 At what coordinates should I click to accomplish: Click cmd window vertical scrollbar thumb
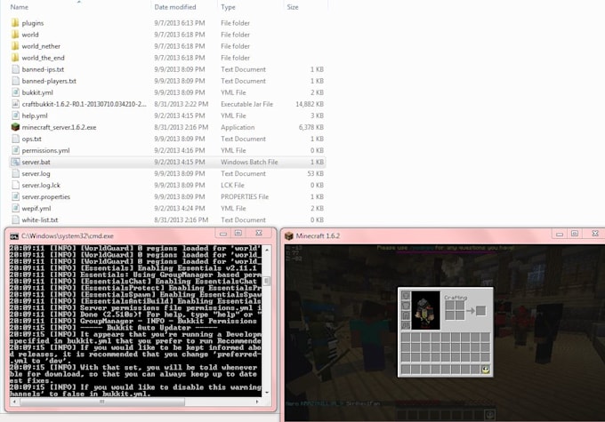tap(267, 282)
